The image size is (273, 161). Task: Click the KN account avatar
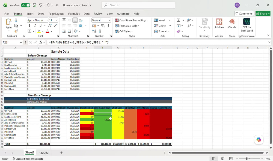pyautogui.click(x=237, y=5)
